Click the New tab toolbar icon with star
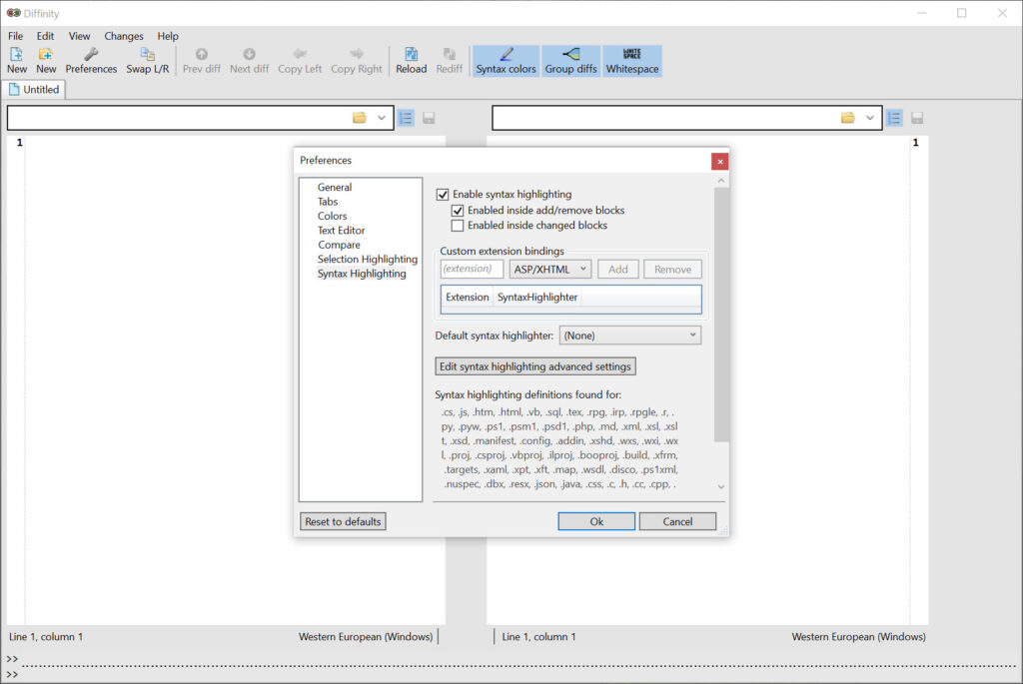The image size is (1023, 684). pos(46,61)
